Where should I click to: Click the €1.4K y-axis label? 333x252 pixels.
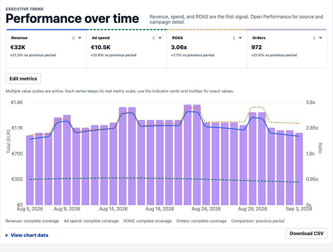coord(17,102)
